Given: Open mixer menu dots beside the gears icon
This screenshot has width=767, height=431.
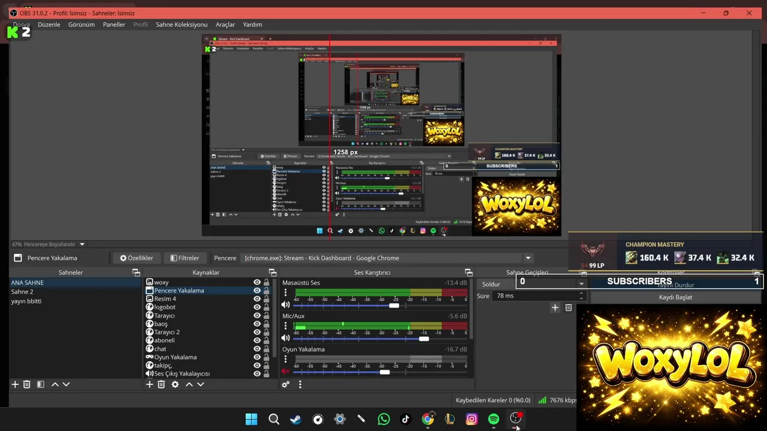Looking at the screenshot, I should point(300,384).
